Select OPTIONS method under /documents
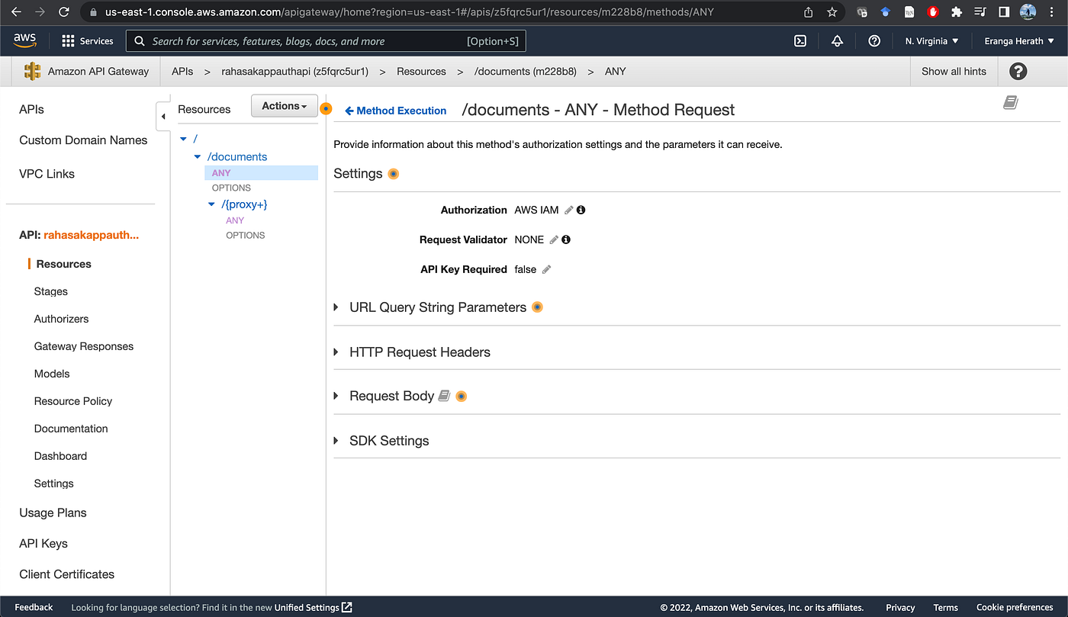This screenshot has width=1068, height=617. click(231, 188)
